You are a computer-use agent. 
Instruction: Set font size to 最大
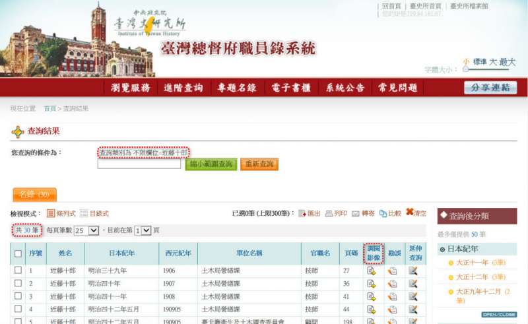click(x=508, y=62)
